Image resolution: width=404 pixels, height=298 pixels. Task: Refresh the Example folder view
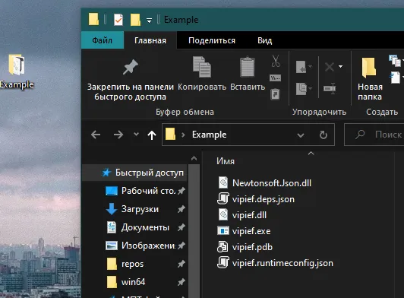point(324,135)
